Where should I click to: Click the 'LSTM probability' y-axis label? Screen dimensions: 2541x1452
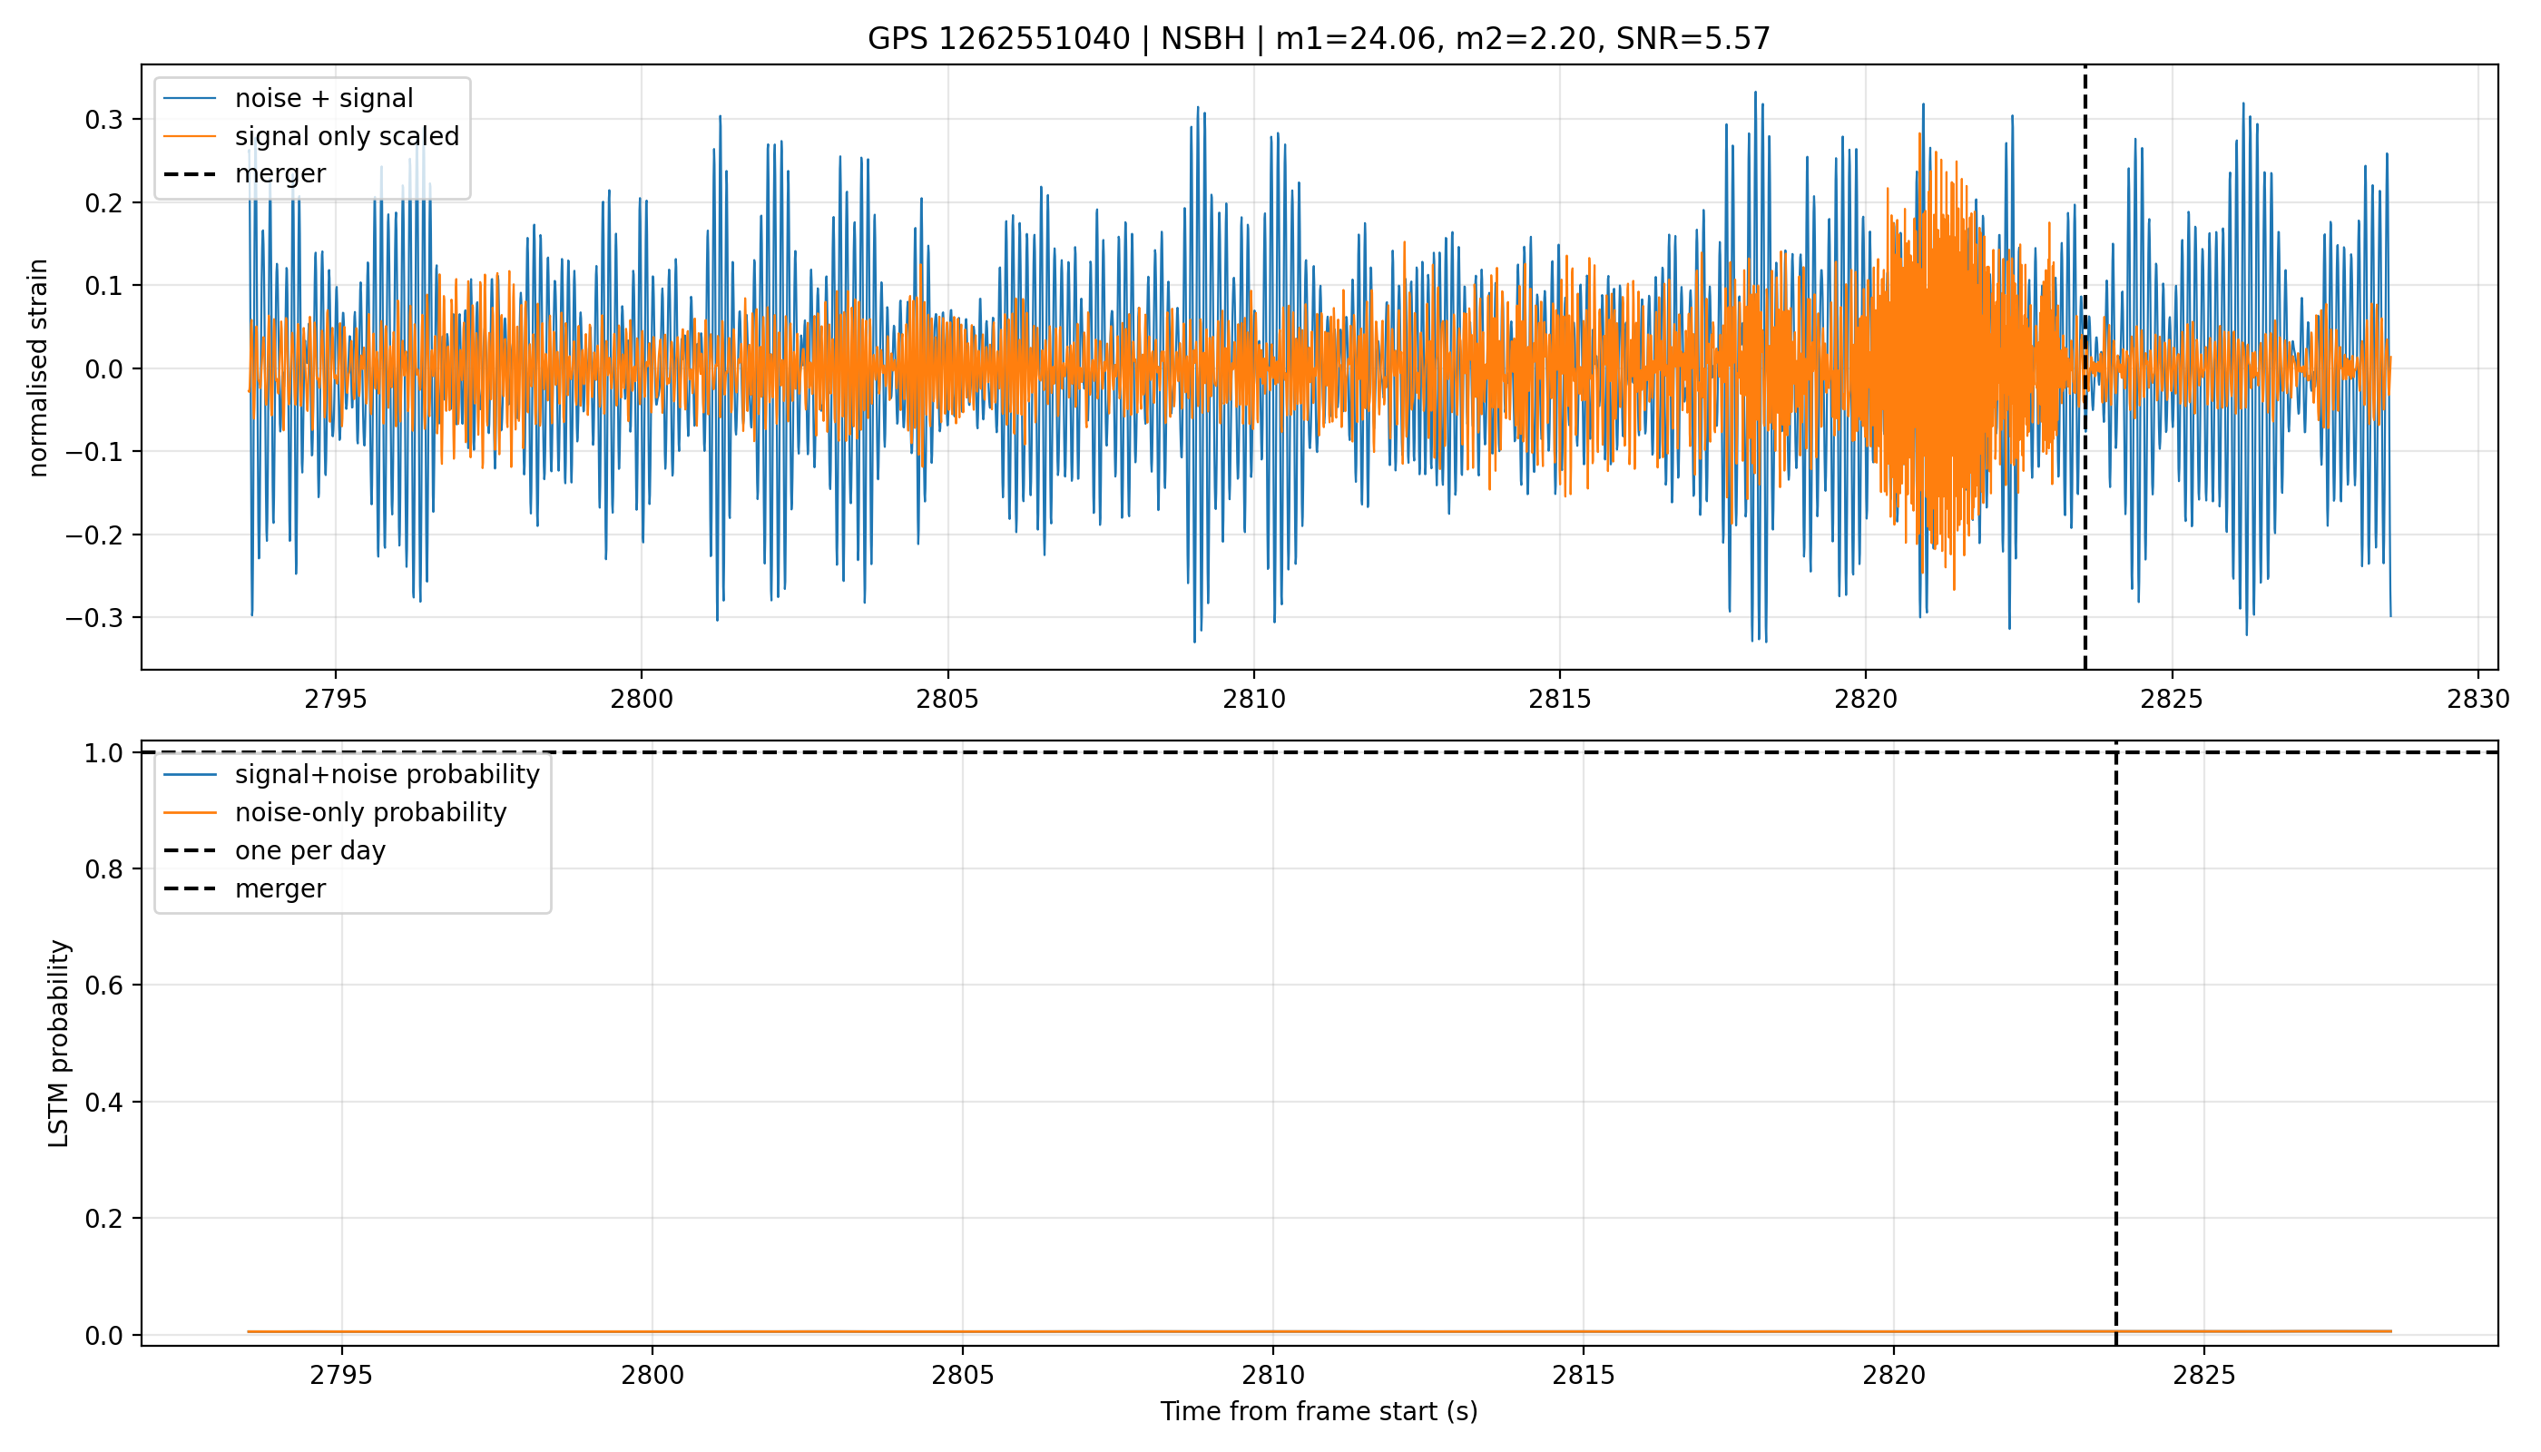[x=60, y=1043]
